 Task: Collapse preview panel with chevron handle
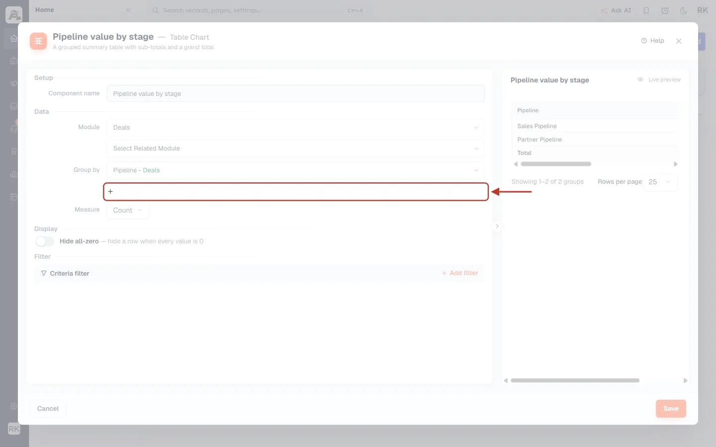(x=497, y=226)
